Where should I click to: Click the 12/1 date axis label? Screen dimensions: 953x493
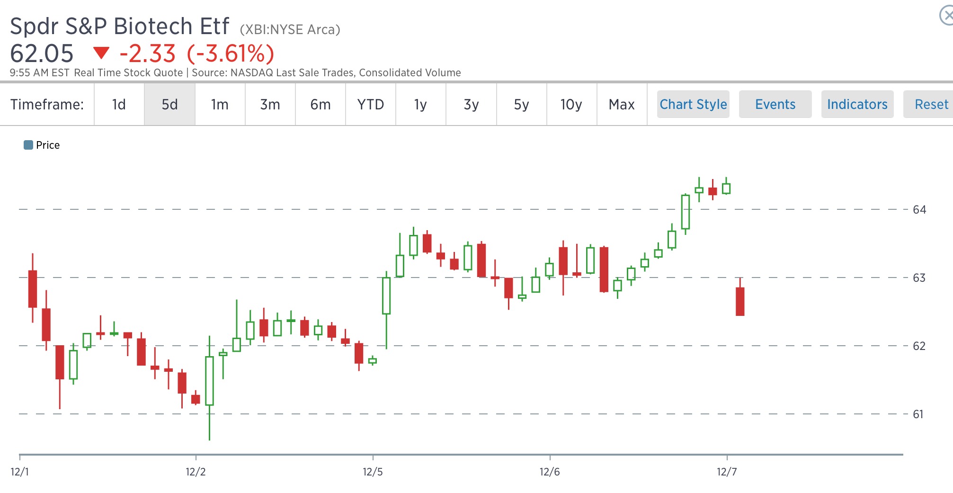pyautogui.click(x=19, y=472)
